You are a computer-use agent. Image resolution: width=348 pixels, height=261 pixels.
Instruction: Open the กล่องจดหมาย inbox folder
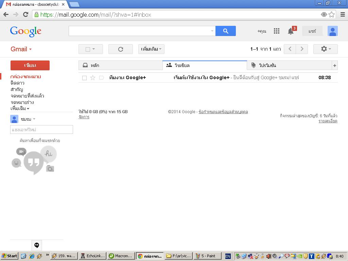[25, 76]
